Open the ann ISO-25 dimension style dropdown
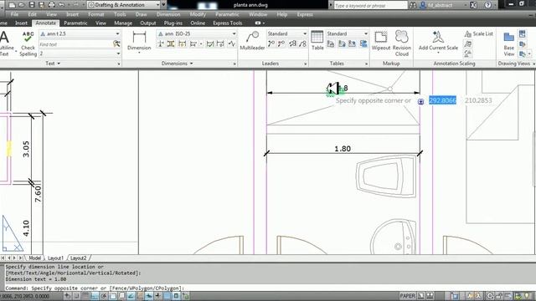The height and width of the screenshot is (301, 536). [x=197, y=33]
